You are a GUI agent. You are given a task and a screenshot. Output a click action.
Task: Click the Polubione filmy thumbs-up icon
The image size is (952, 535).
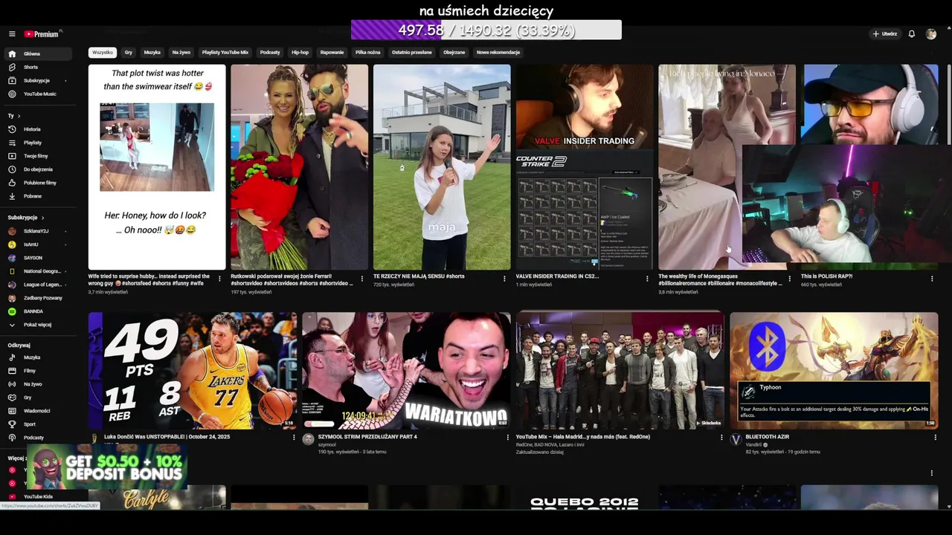click(12, 183)
